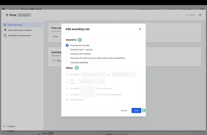Click the number 1 in Randomly pick
This screenshot has width=207, height=135.
(x=85, y=50)
